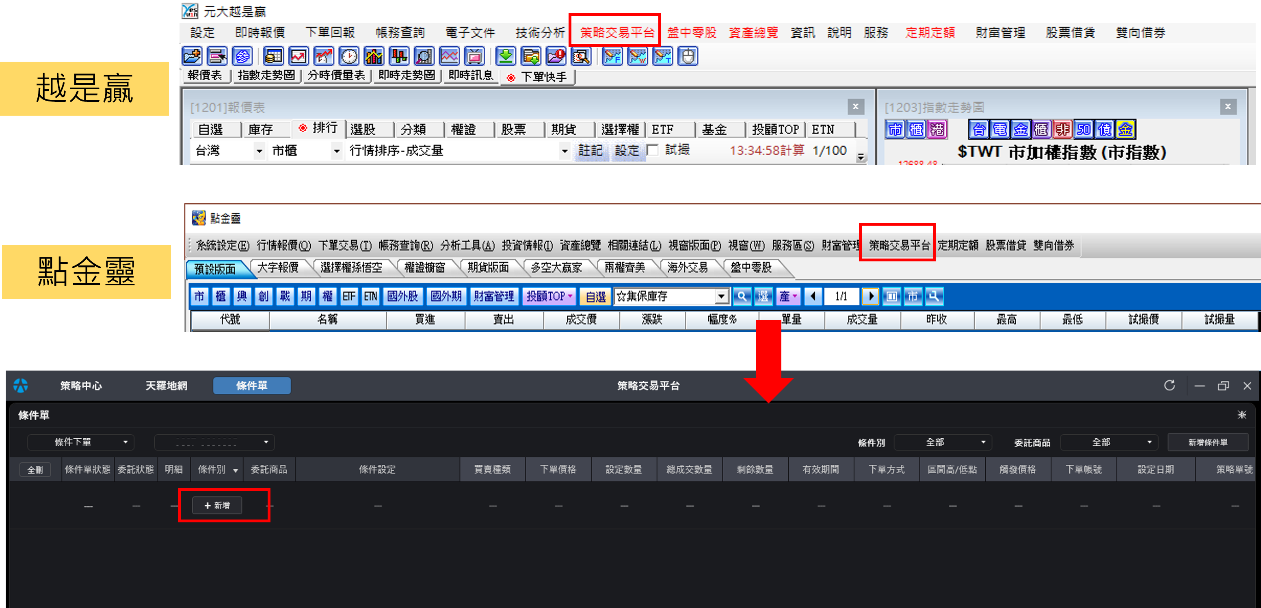1261x608 pixels.
Task: Click the refresh icon in 策略交易平台 title bar
Action: 1170,386
